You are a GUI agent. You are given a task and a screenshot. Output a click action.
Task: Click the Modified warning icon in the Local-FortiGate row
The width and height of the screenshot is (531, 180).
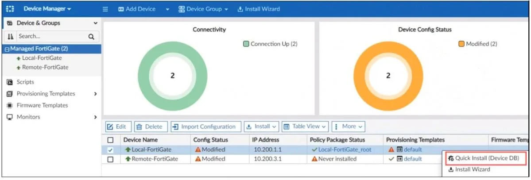point(198,149)
